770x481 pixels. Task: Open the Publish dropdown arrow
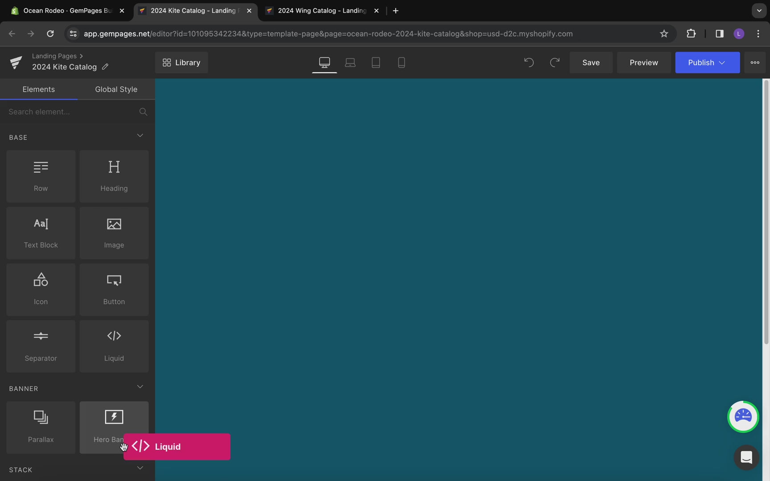[722, 63]
